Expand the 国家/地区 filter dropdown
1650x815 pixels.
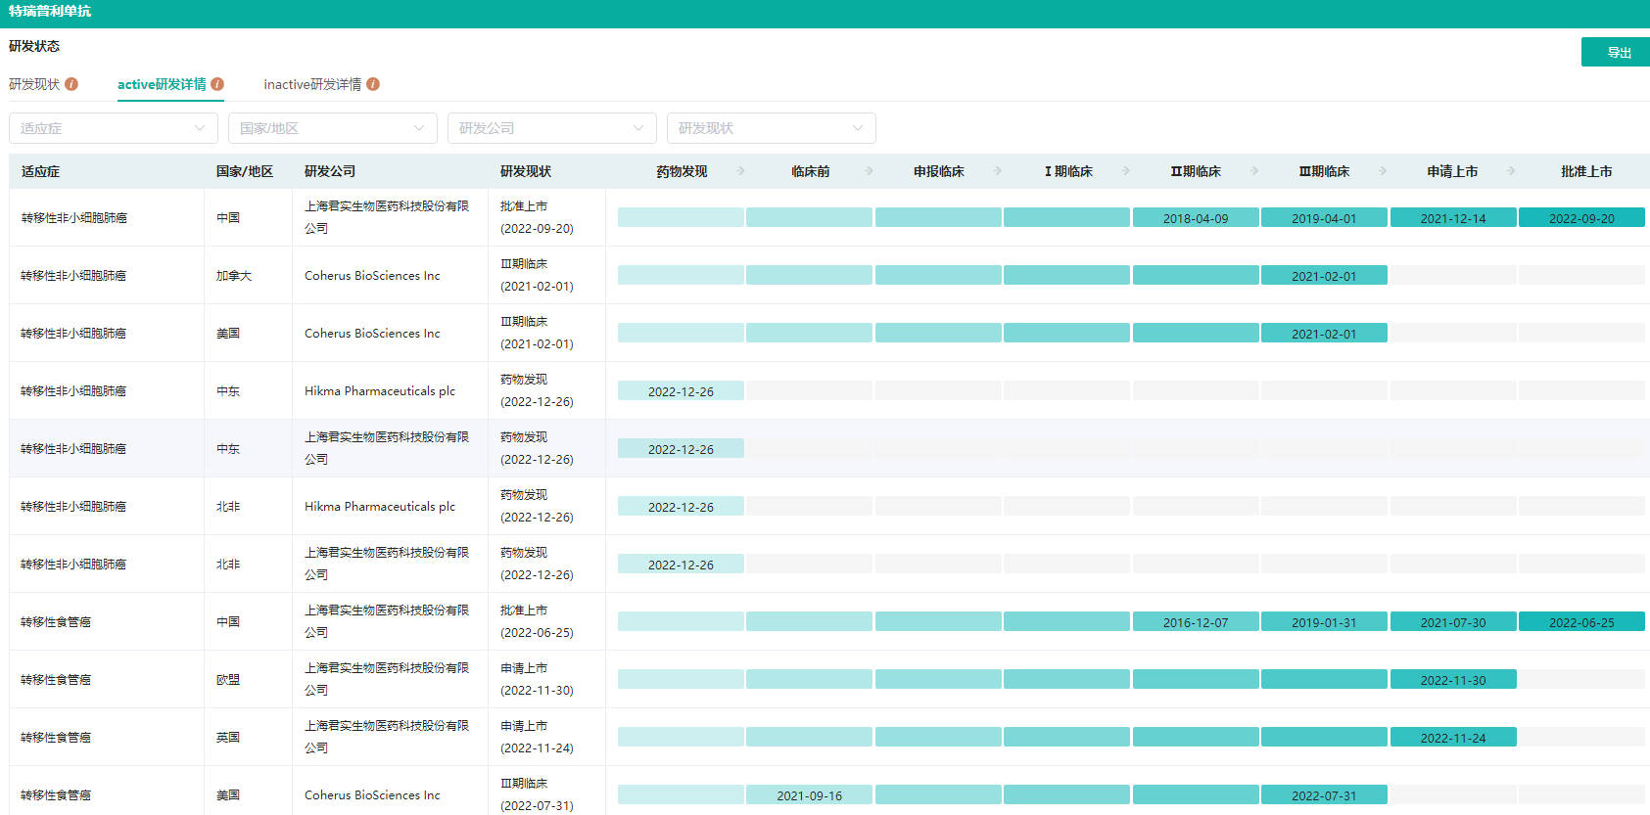(333, 128)
